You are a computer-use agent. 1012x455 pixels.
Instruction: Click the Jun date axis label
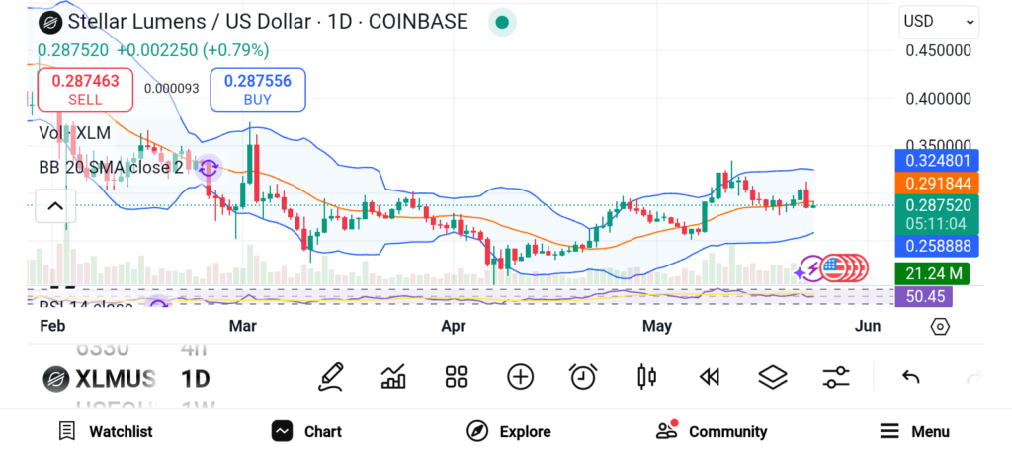pyautogui.click(x=868, y=326)
